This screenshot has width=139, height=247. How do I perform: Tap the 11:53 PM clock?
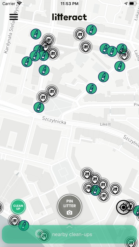tap(69, 4)
